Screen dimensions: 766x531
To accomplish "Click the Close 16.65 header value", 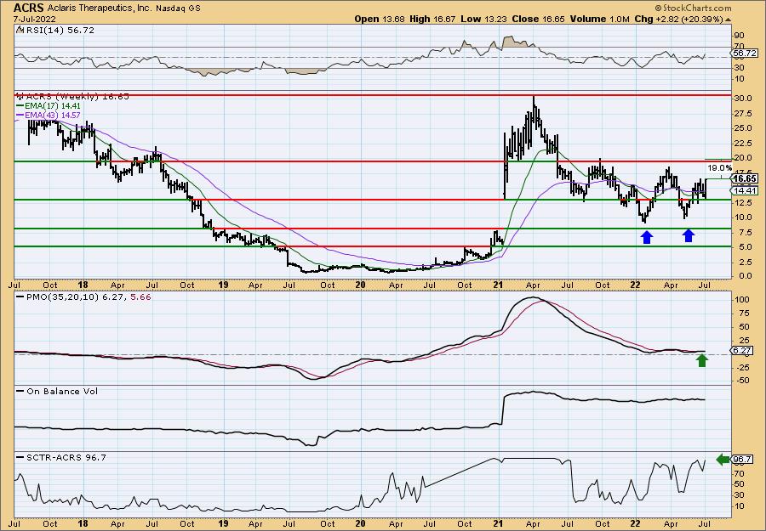I will click(538, 19).
